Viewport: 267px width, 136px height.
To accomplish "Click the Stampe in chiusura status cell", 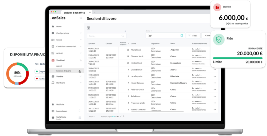I will coord(178,83).
